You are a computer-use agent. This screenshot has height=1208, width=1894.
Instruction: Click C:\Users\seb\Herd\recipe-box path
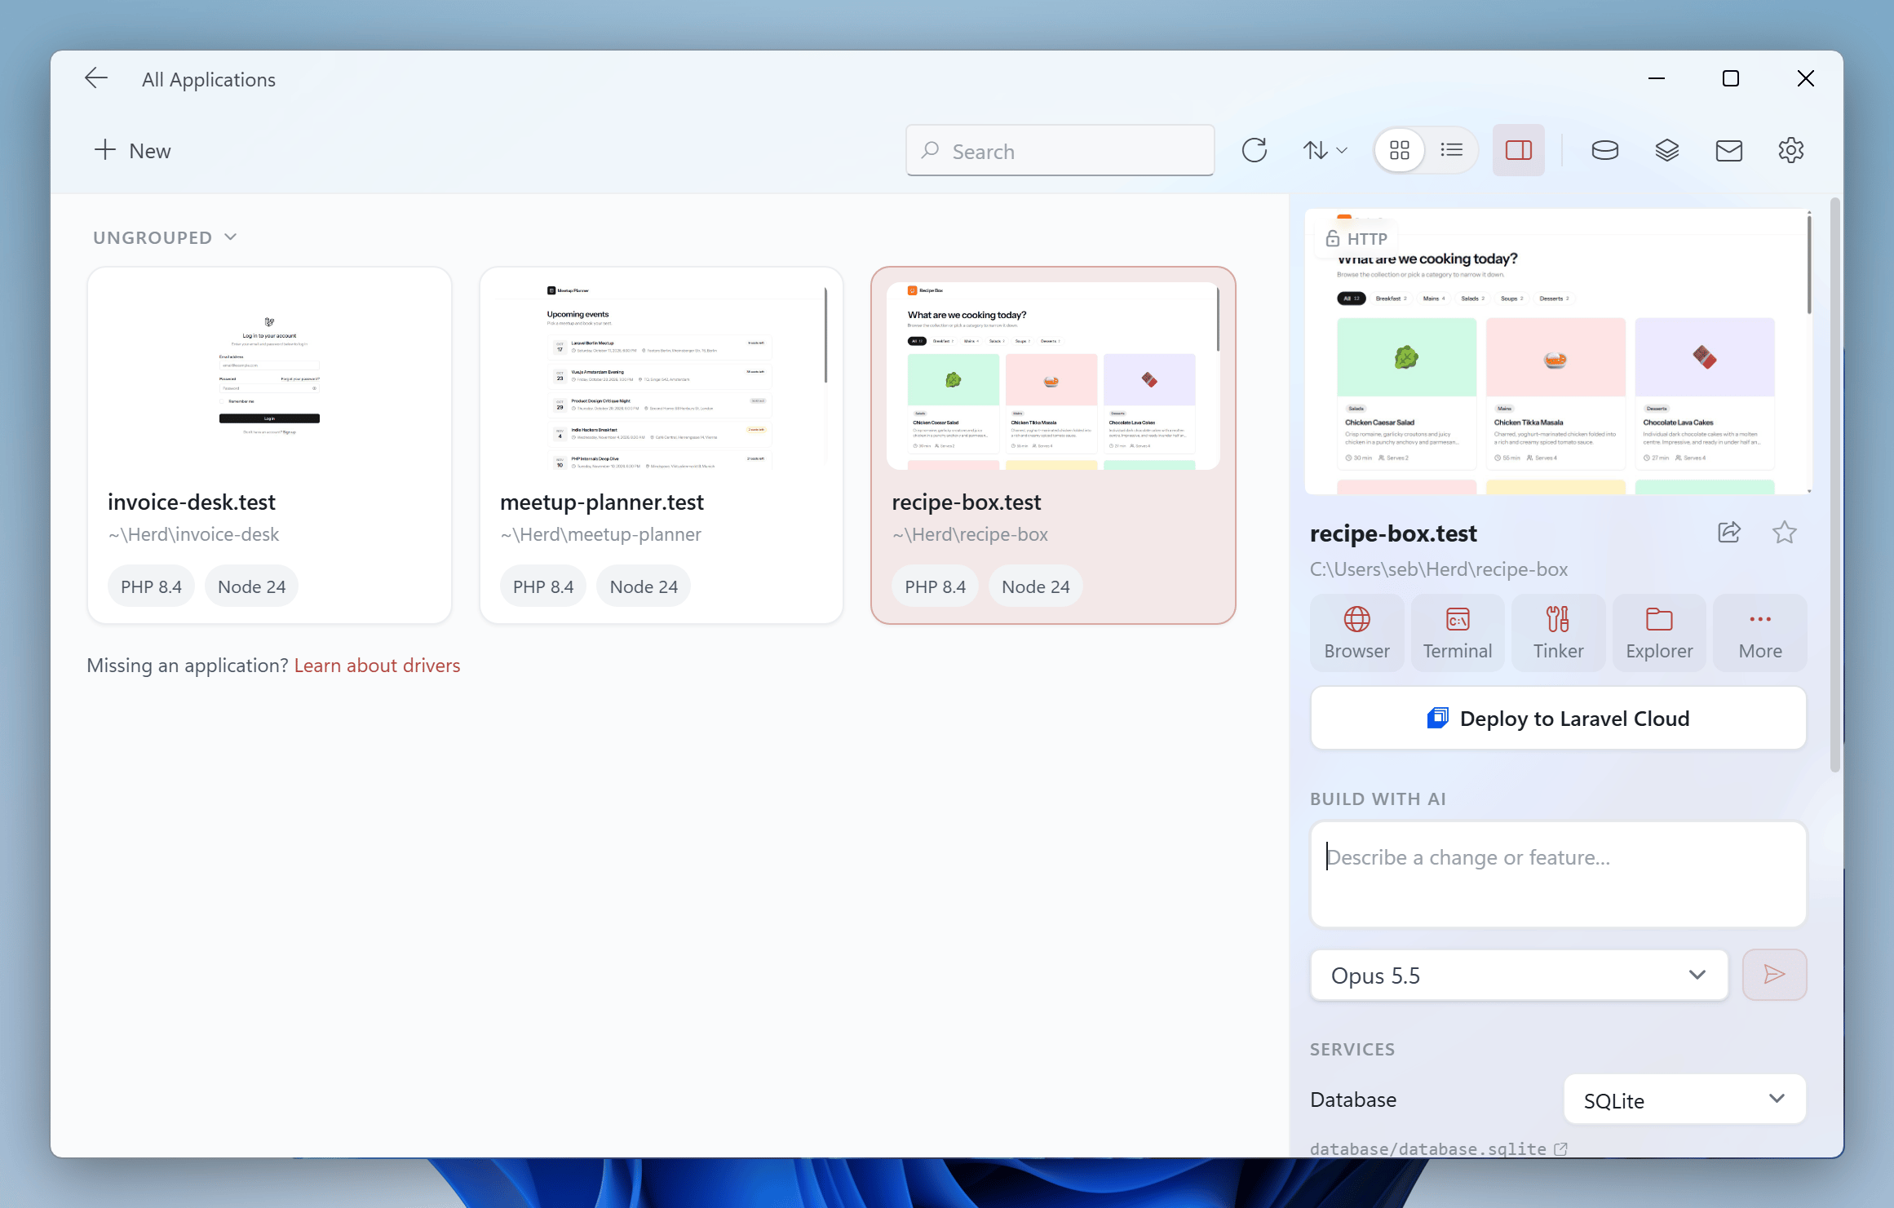[x=1439, y=569]
